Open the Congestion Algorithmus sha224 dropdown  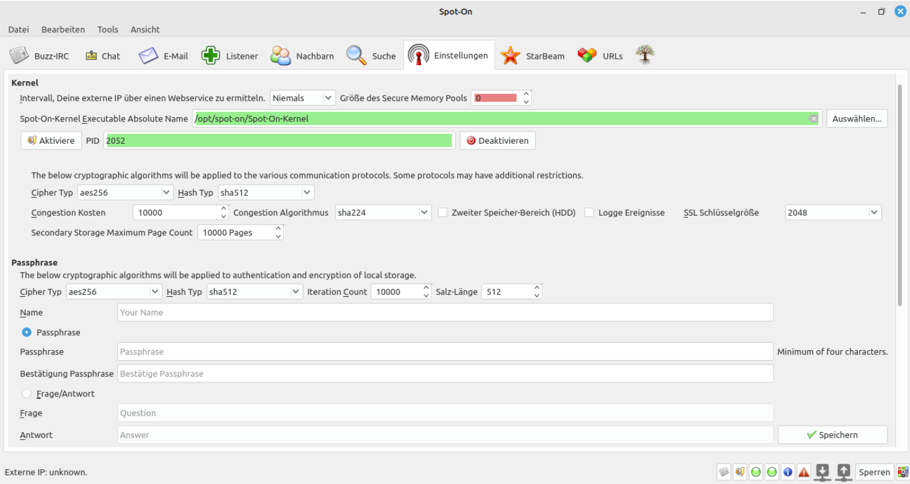[383, 213]
